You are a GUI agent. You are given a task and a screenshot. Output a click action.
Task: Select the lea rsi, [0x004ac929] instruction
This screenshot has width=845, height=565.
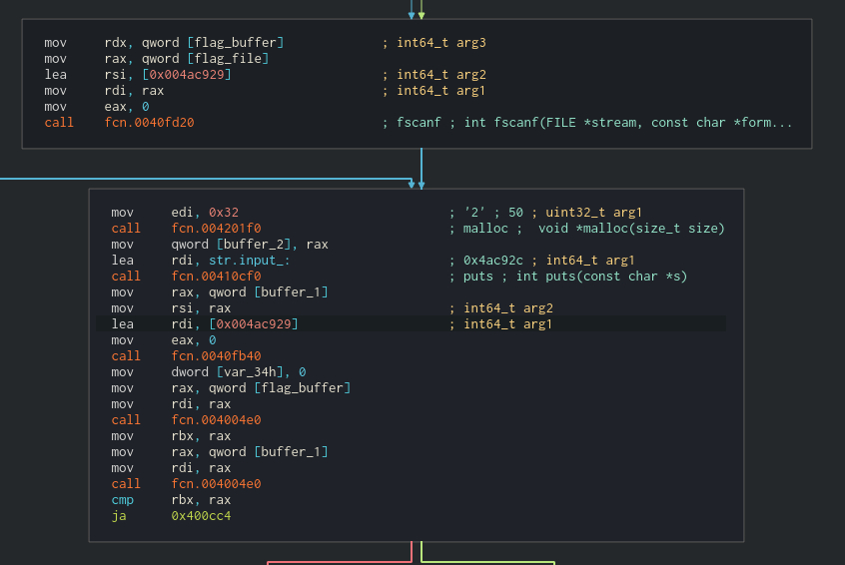click(138, 75)
